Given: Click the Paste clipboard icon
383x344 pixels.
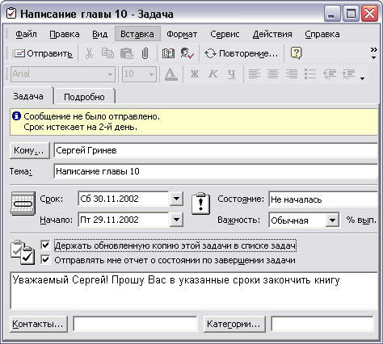Looking at the screenshot, I should pos(126,53).
